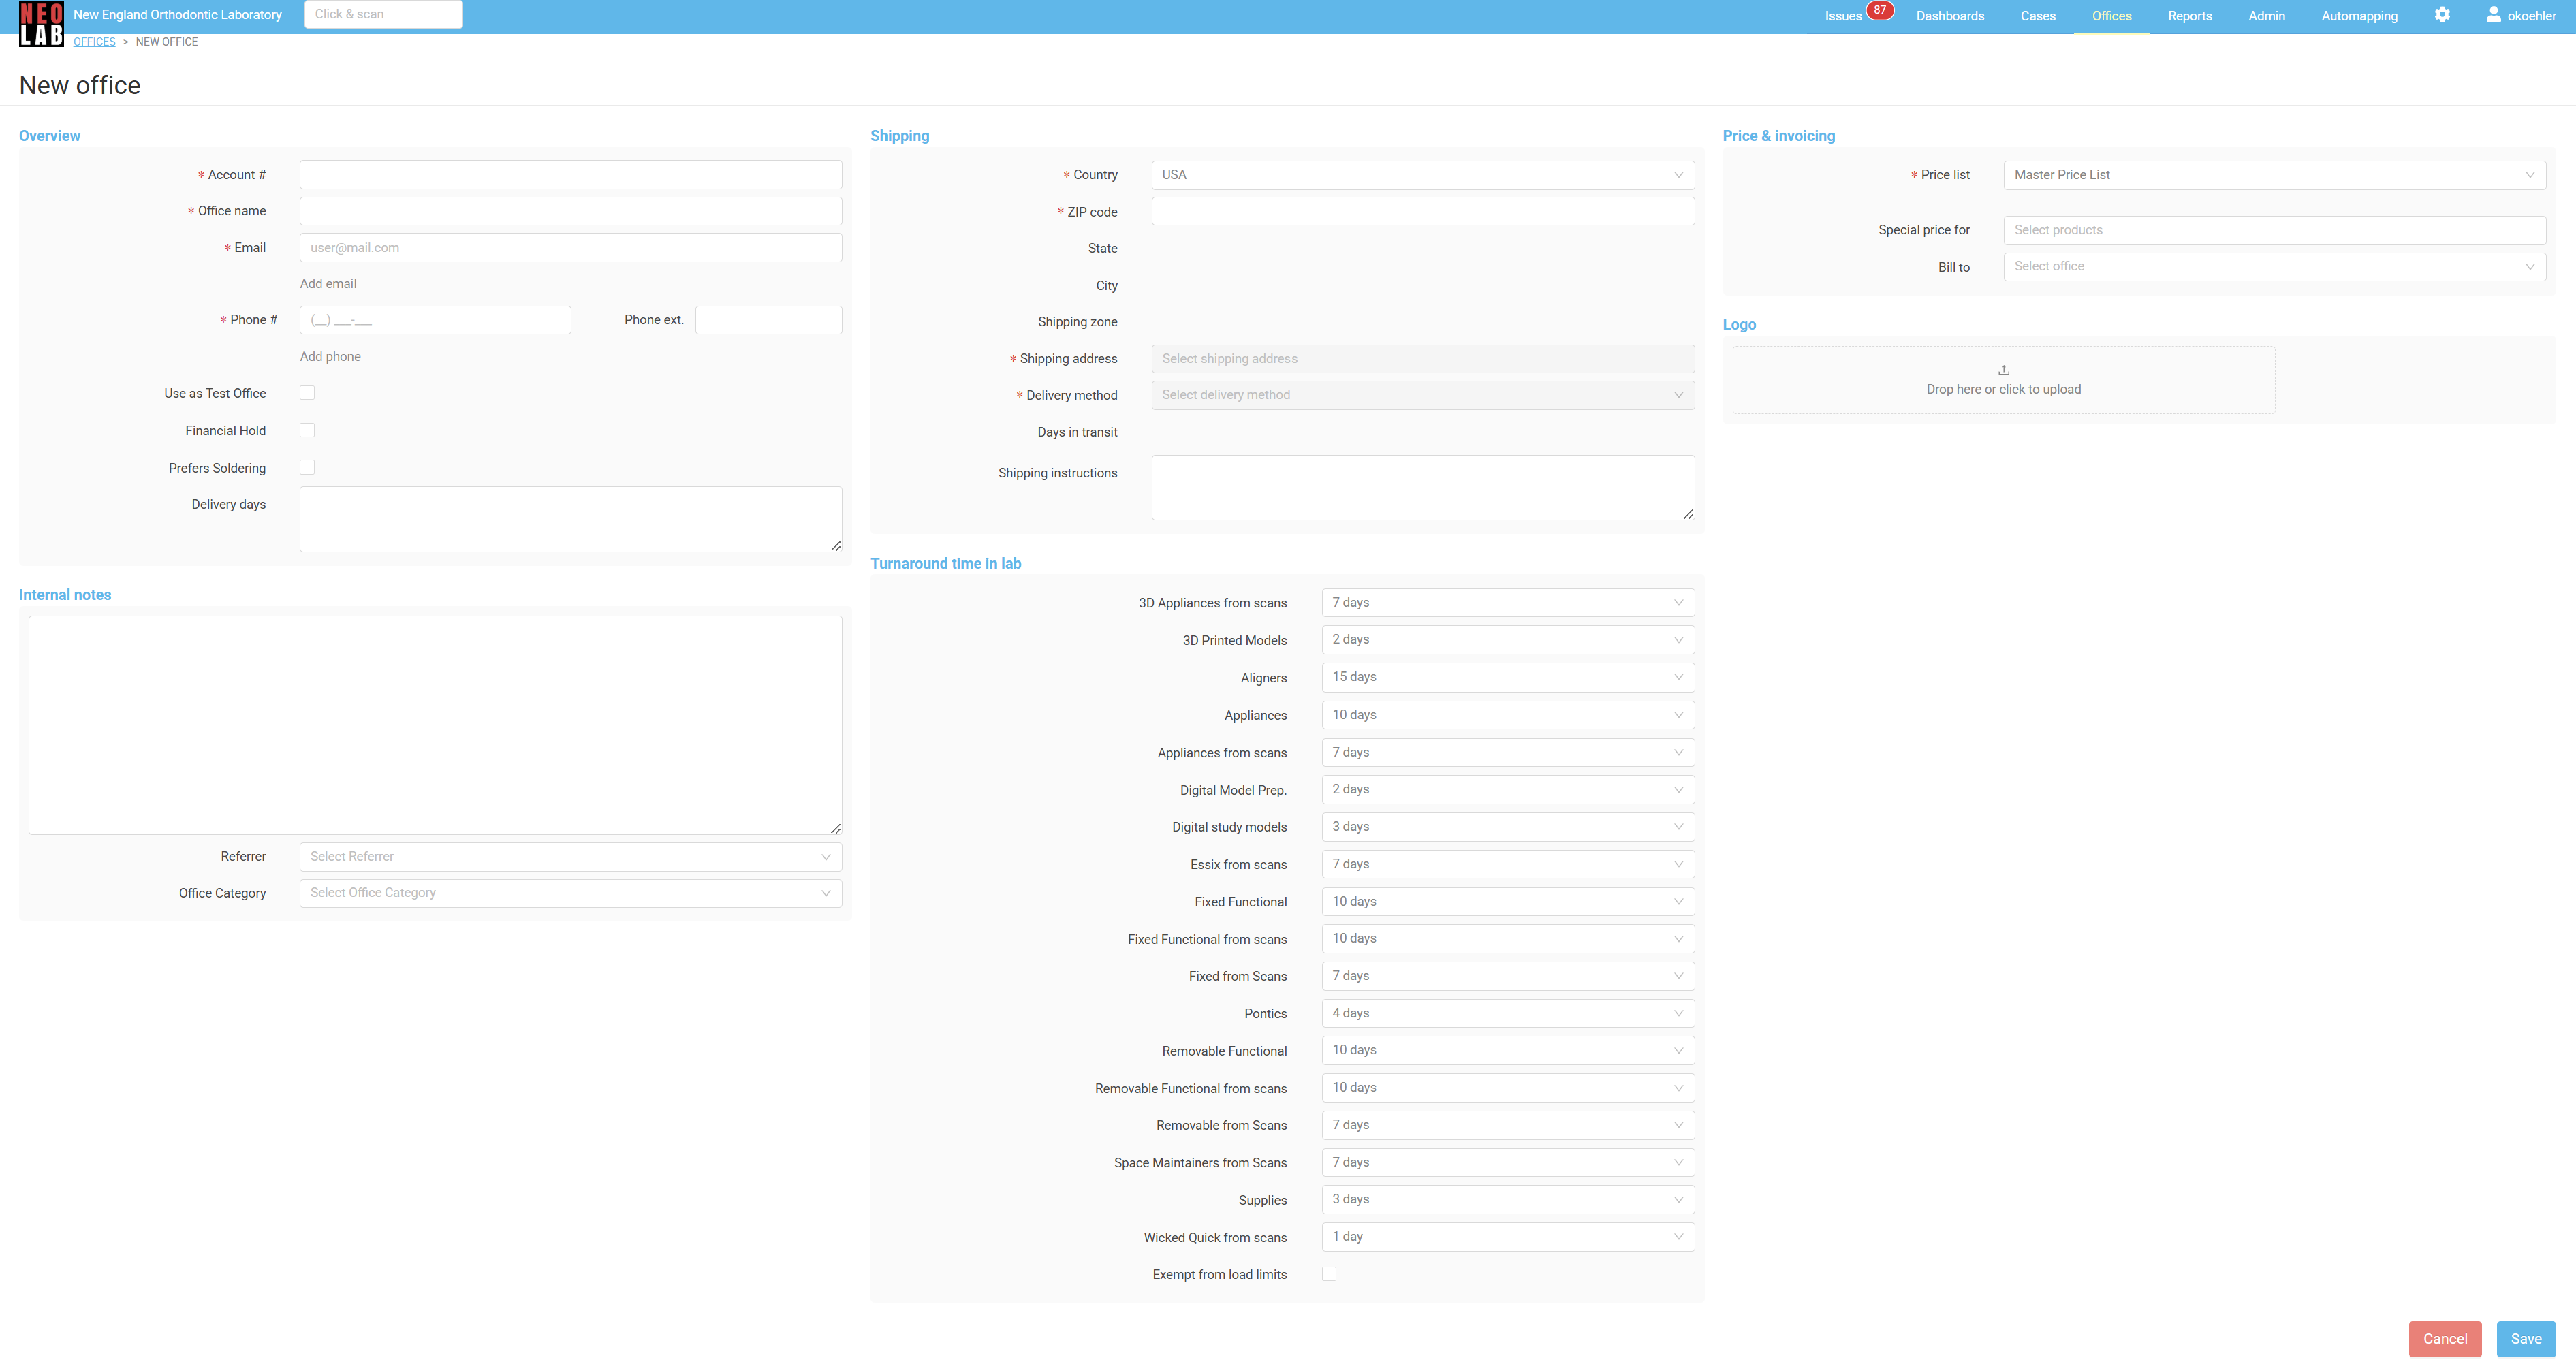Image resolution: width=2576 pixels, height=1362 pixels.
Task: Open the Select Referrer dropdown
Action: [x=570, y=857]
